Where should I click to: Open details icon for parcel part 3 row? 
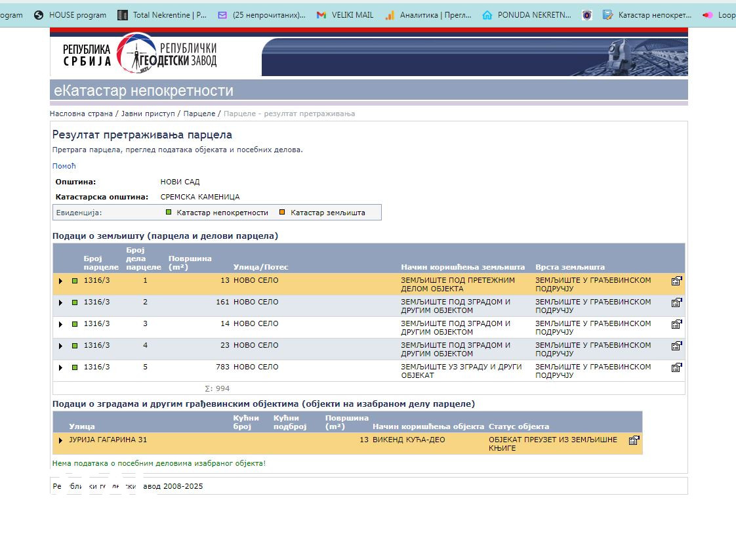[x=676, y=324]
